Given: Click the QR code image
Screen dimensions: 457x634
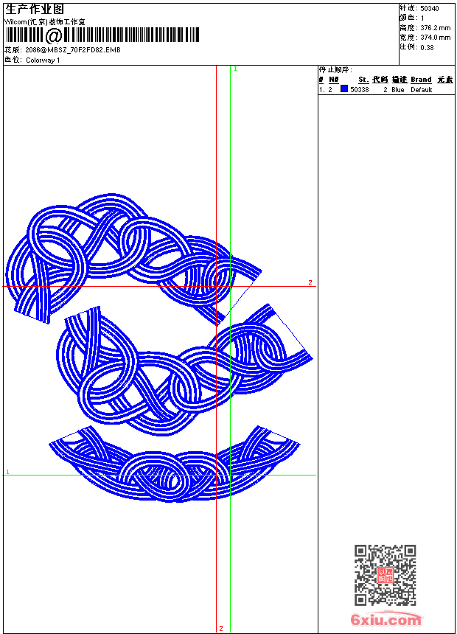Looking at the screenshot, I should coord(385,574).
